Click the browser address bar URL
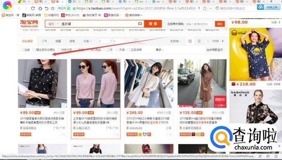This screenshot has height=160, width=282. click(x=136, y=8)
